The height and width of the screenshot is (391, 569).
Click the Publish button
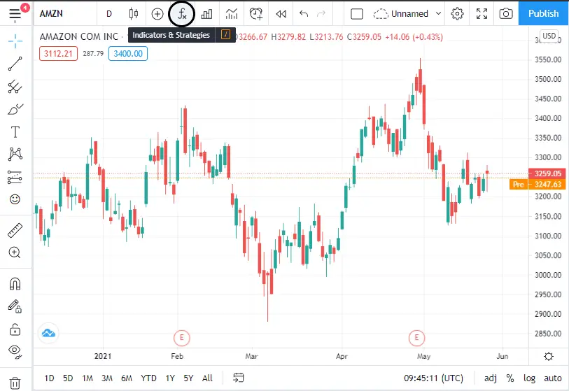tap(543, 13)
